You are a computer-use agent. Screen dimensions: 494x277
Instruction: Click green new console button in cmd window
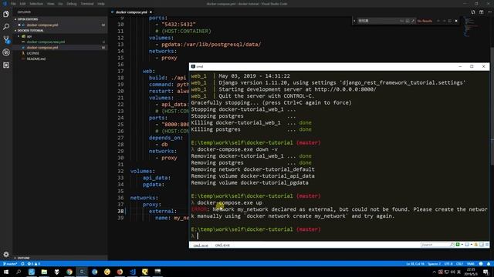point(458,245)
